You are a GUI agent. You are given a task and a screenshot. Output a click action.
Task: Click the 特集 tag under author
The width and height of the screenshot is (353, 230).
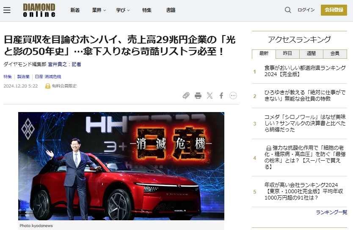pyautogui.click(x=8, y=77)
